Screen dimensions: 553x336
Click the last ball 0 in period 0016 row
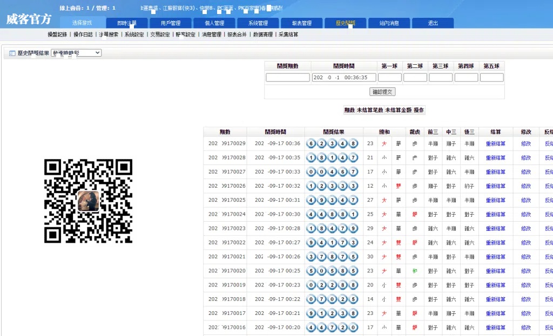pos(353,327)
